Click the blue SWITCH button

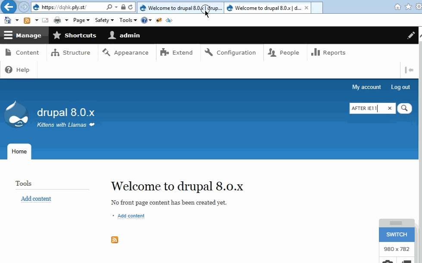click(x=397, y=235)
